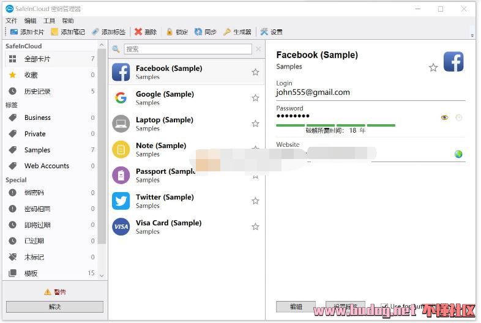Click the Add Card (添加卡片) toolbar button

point(27,32)
